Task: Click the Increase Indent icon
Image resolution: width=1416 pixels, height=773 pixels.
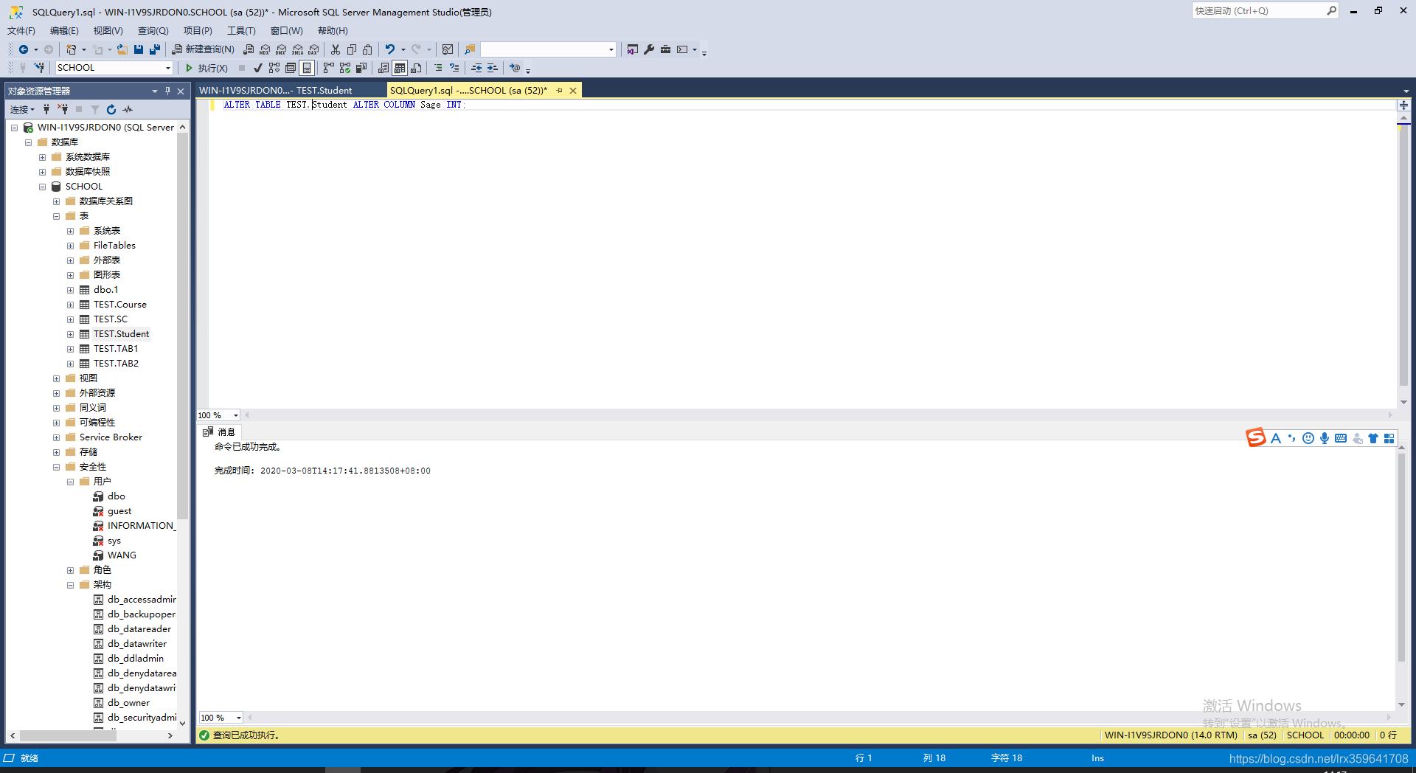Action: (493, 68)
